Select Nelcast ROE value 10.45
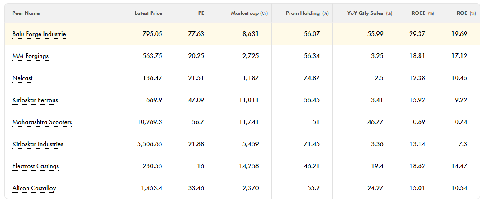This screenshot has width=487, height=205. point(460,78)
